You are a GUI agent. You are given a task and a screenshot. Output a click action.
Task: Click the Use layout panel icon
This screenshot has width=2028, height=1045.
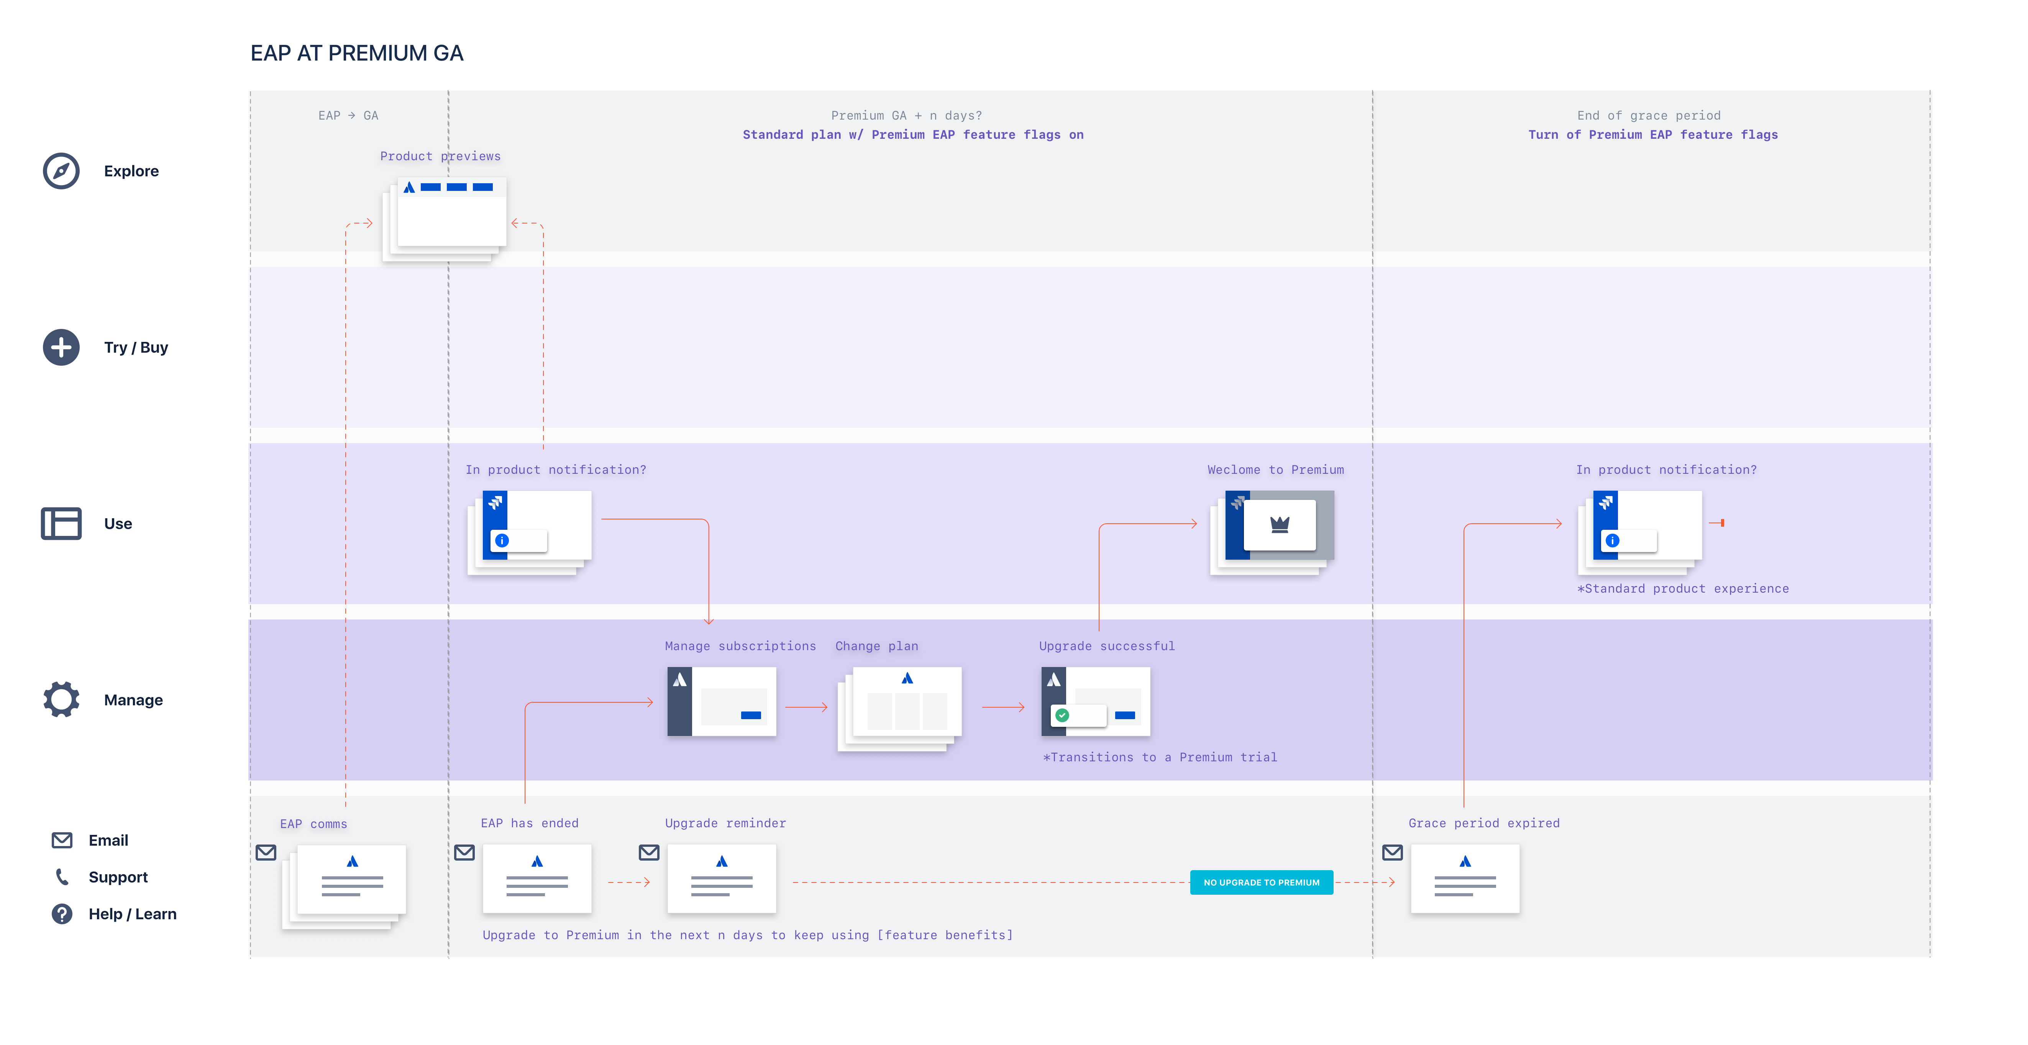61,524
